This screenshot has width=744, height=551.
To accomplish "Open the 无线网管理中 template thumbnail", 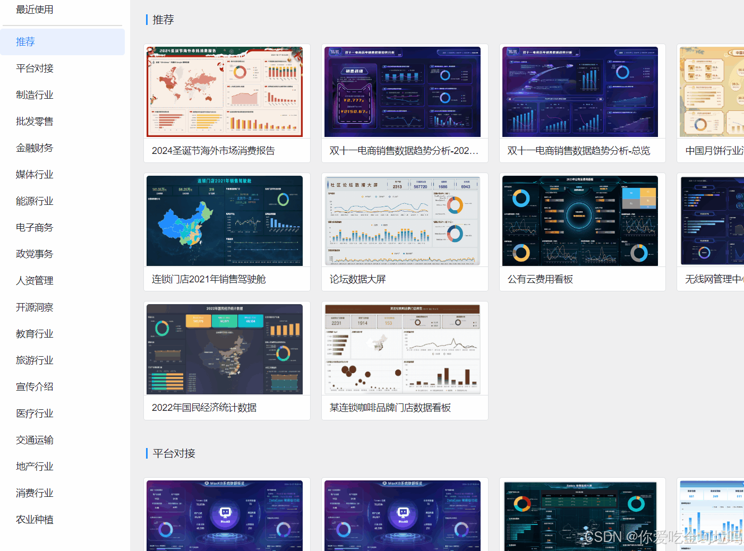I will pos(712,221).
